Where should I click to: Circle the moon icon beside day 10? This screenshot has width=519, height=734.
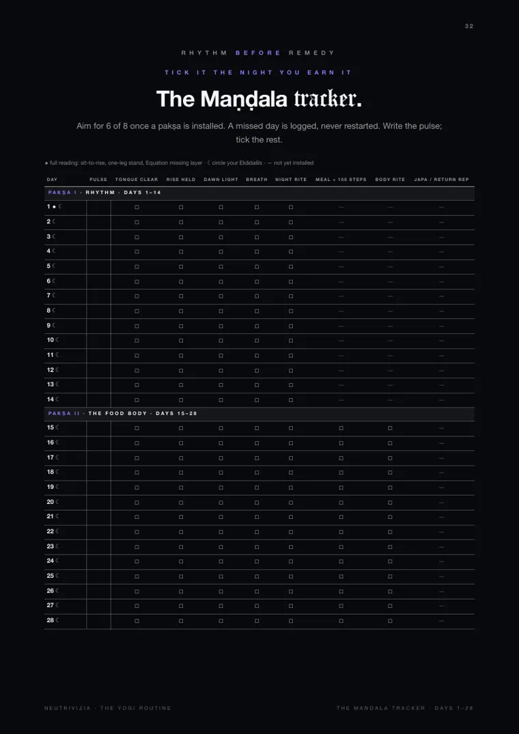pos(57,340)
